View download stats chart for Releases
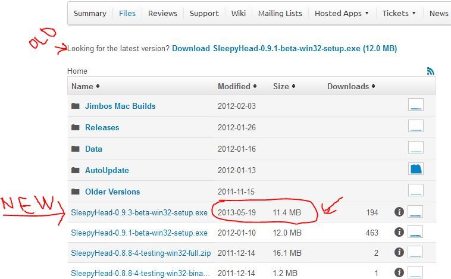451x279 pixels. coord(416,126)
